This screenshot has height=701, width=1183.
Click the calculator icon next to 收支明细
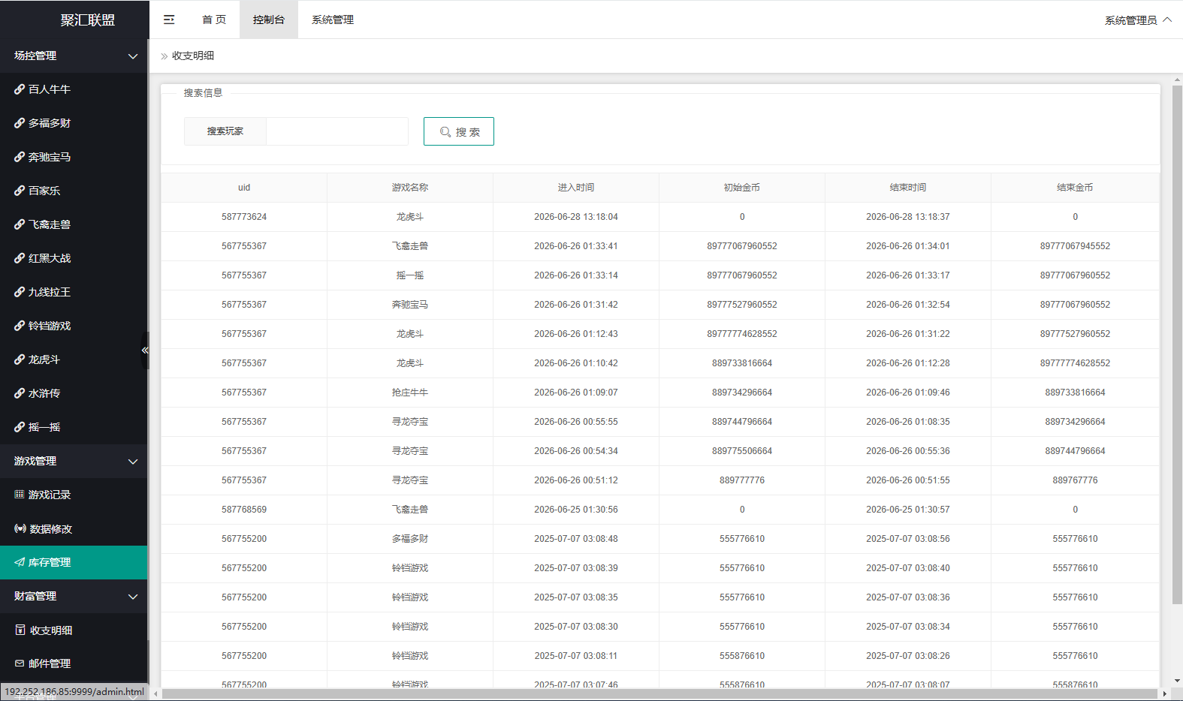(20, 630)
